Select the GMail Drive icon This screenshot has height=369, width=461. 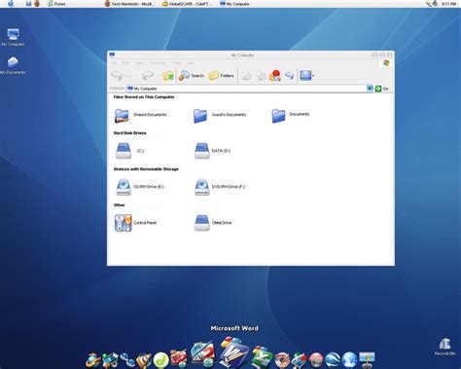202,223
